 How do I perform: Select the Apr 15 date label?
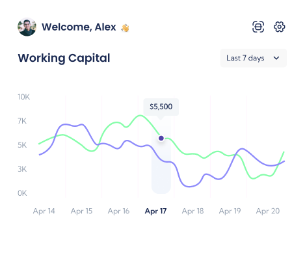point(81,211)
